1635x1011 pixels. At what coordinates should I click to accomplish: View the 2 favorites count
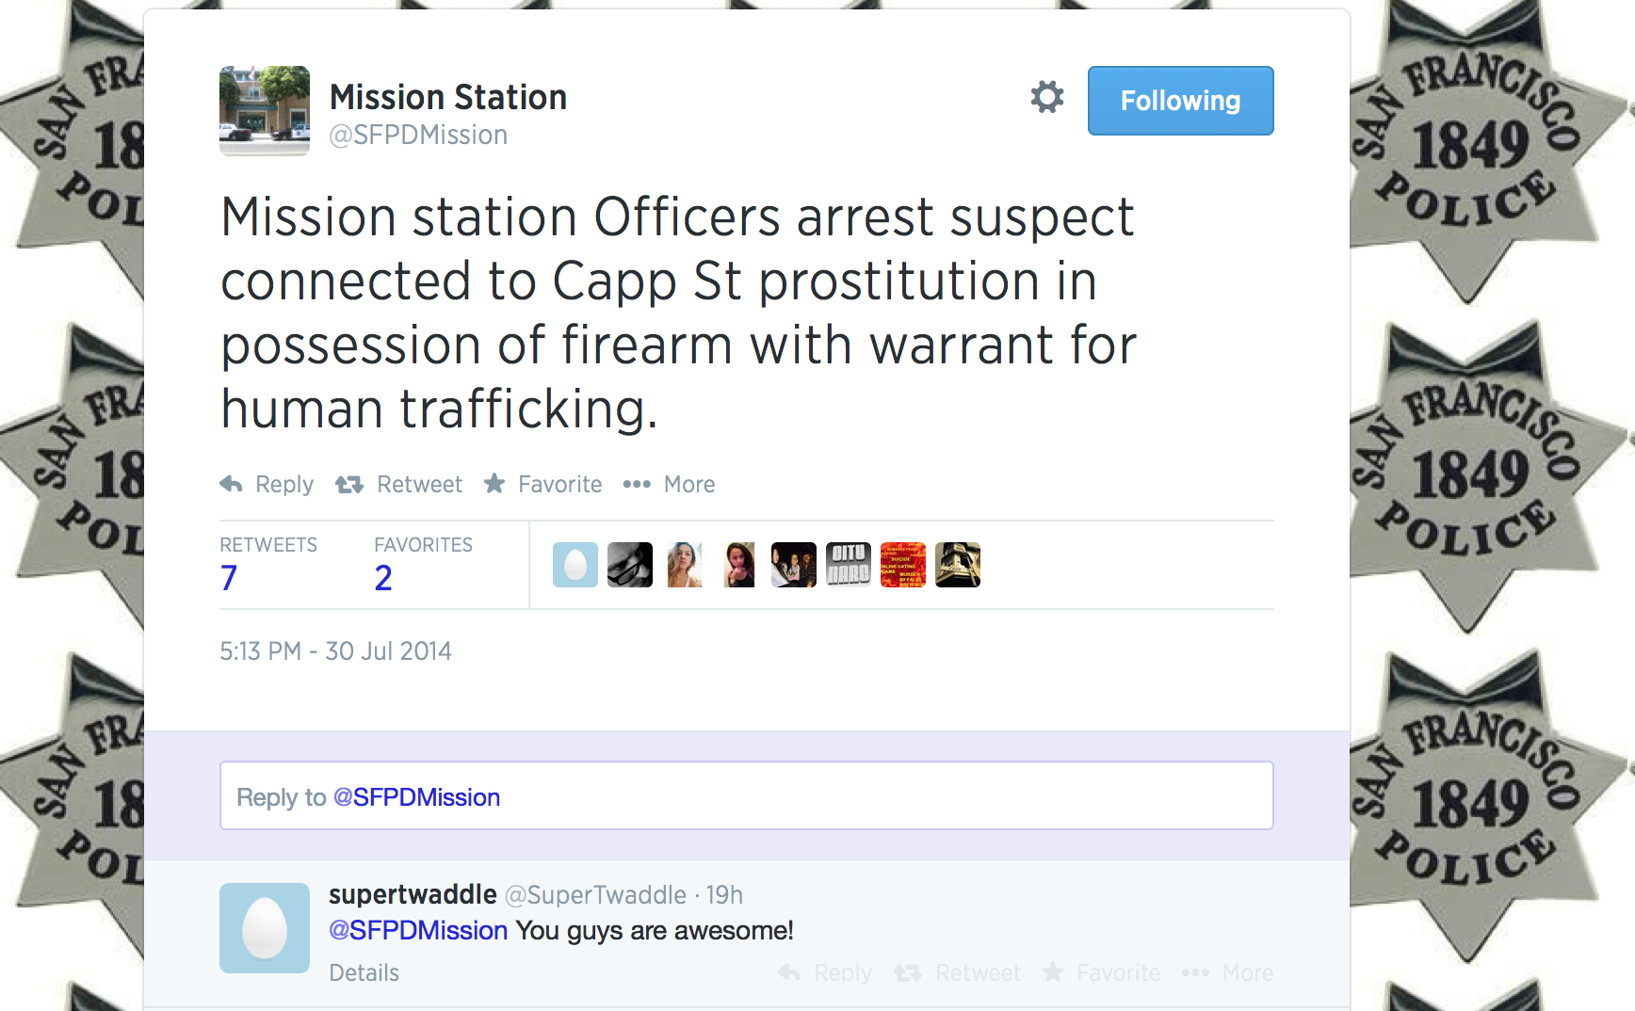[x=382, y=577]
